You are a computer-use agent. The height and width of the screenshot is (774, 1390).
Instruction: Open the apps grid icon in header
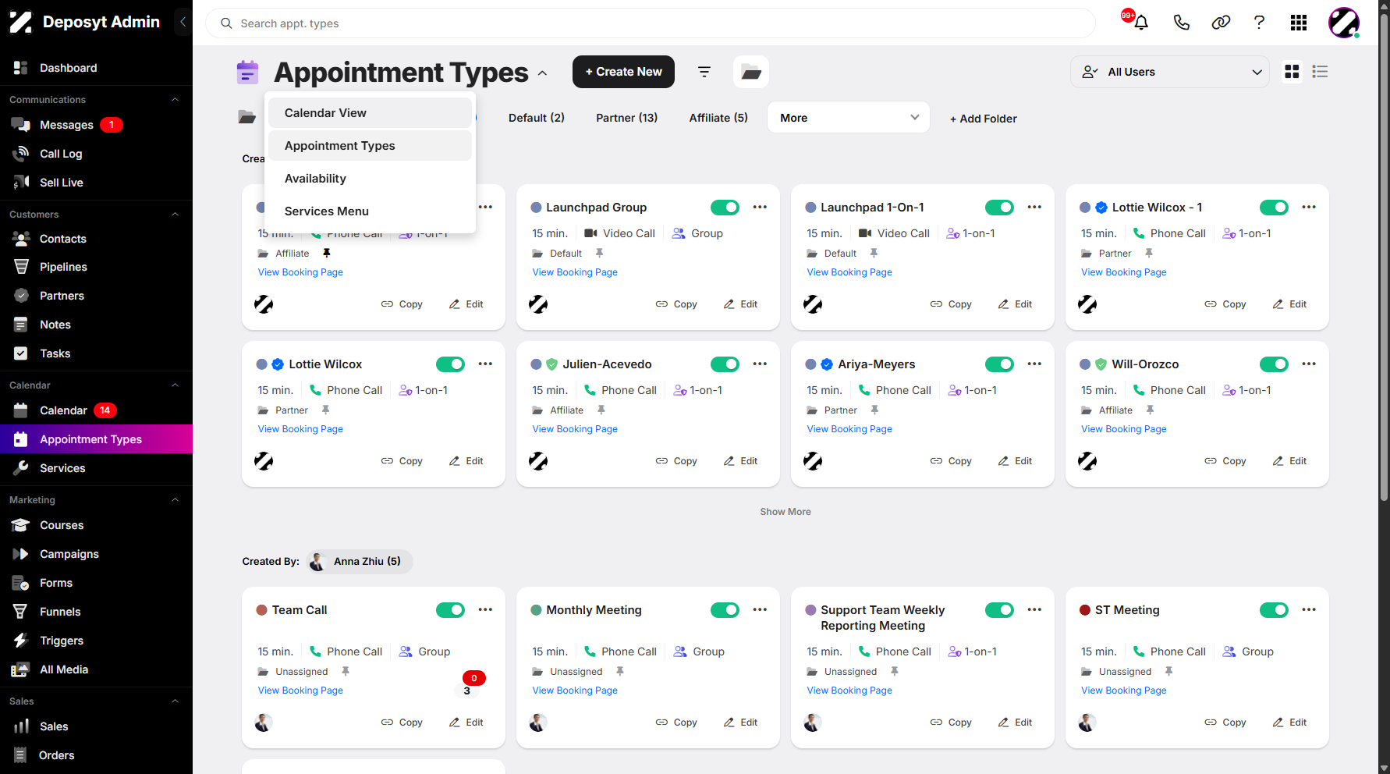pos(1299,23)
